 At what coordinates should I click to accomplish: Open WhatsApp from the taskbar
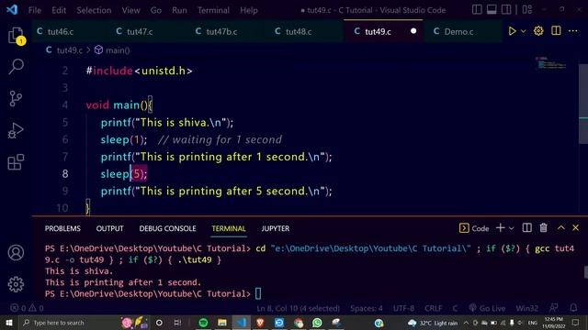(317, 323)
